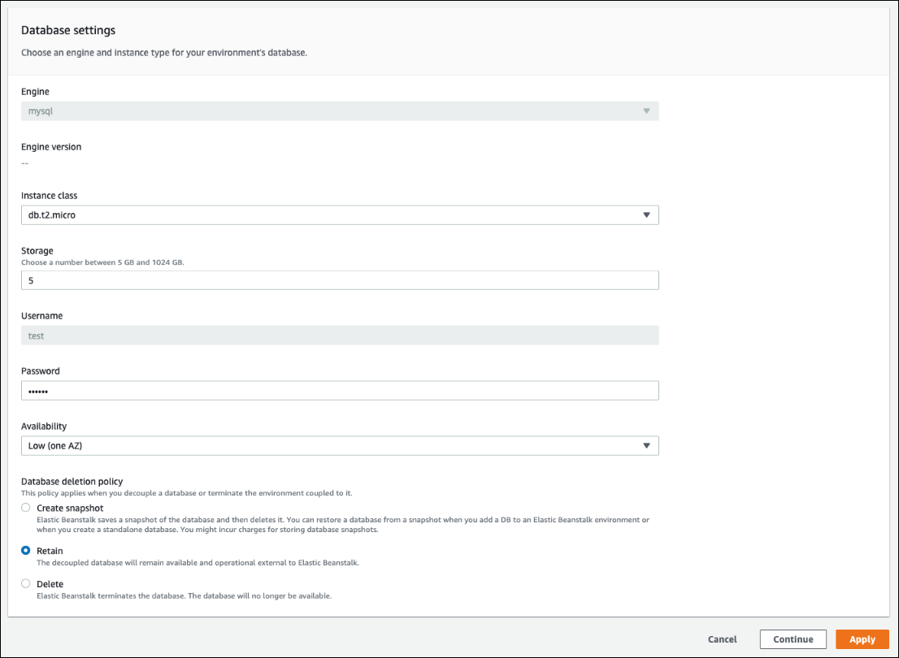Screen dimensions: 899x658
Task: Click the Availability dropdown chevron
Action: click(x=647, y=445)
